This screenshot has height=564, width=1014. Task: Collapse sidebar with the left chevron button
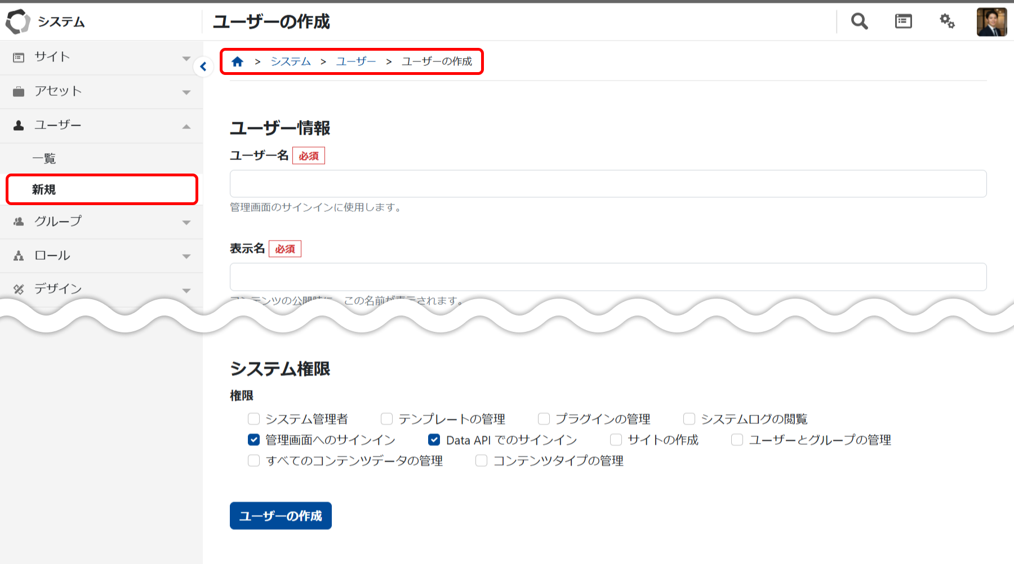(203, 66)
